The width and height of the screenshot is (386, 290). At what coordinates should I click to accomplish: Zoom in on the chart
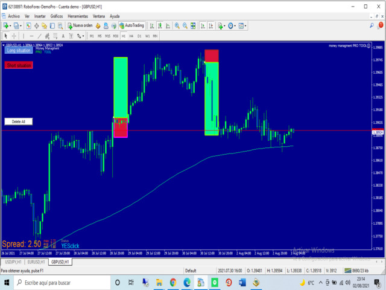pos(177,25)
